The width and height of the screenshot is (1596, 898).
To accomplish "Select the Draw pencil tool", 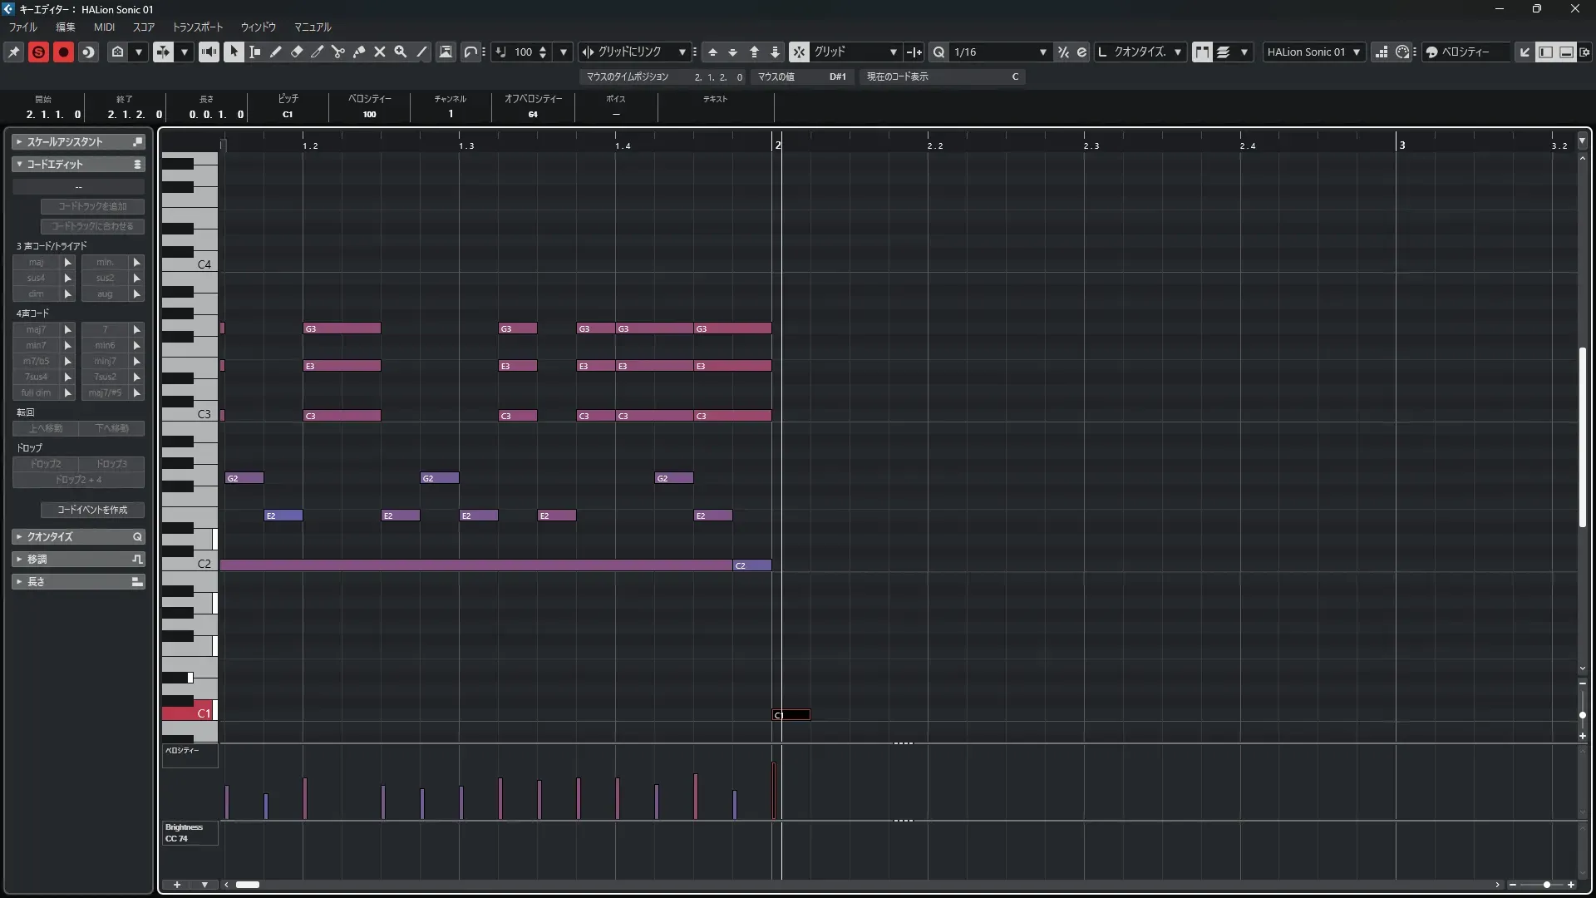I will [x=276, y=52].
